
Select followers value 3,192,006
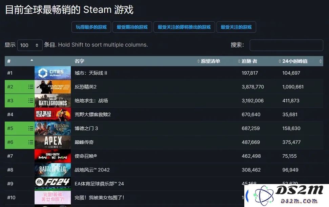click(x=253, y=101)
